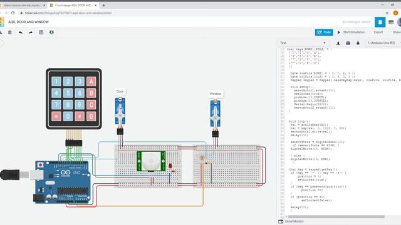This screenshot has height=225, width=401.
Task: Open the code debugger bug icon
Action: pos(358,43)
